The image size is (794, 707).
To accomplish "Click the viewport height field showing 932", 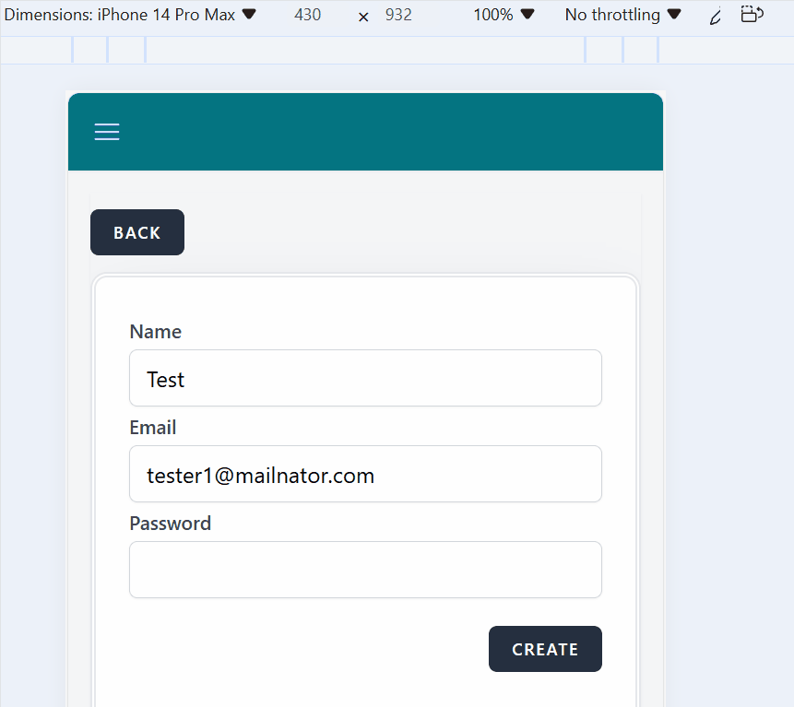I will [398, 15].
